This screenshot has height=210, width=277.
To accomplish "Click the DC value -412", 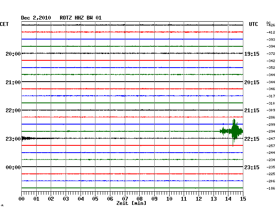I will coord(271,32).
